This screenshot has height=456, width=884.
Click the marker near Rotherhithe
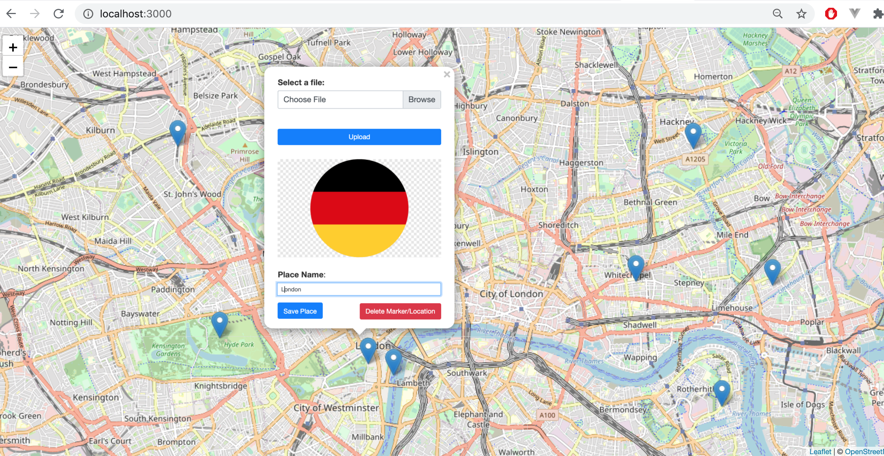pos(722,392)
